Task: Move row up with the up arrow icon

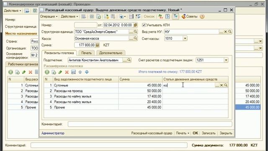Action: pyautogui.click(x=80, y=72)
